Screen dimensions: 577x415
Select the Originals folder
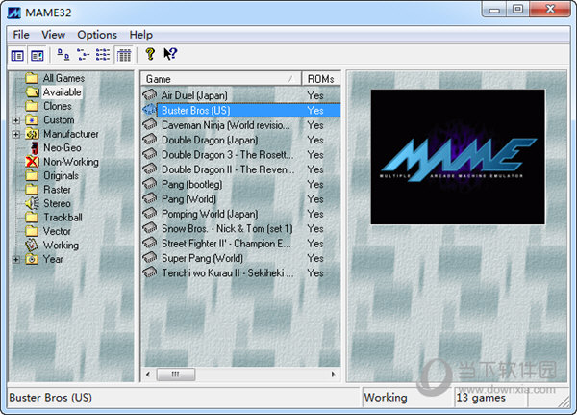[x=62, y=176]
